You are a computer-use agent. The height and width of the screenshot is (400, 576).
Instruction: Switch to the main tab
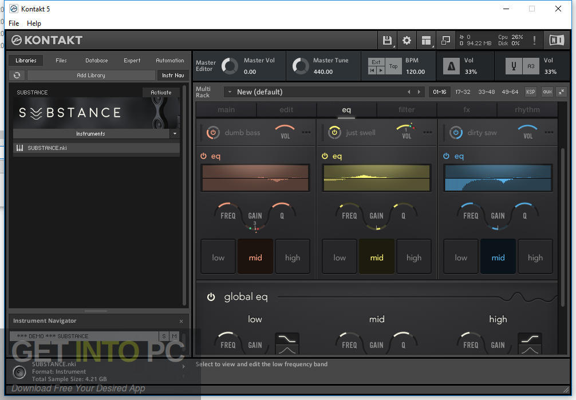(226, 110)
